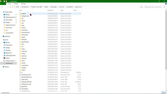Refresh the current folder view

[142, 7]
